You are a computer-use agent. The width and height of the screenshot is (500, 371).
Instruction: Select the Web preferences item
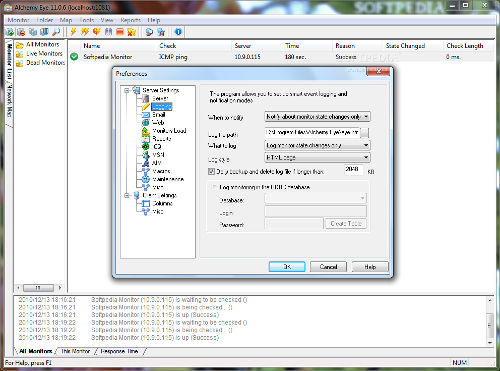(x=158, y=123)
